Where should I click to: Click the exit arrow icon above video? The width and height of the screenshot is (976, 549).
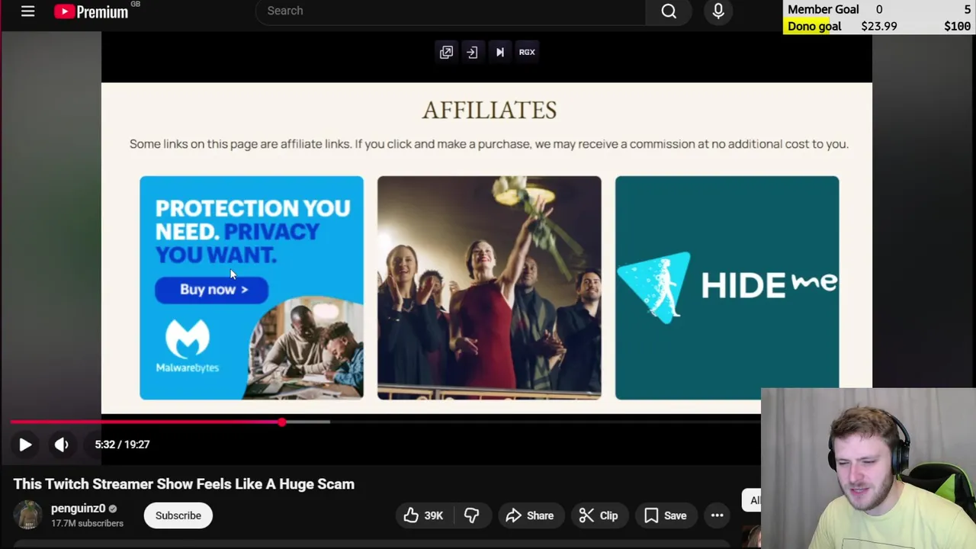[x=472, y=52]
